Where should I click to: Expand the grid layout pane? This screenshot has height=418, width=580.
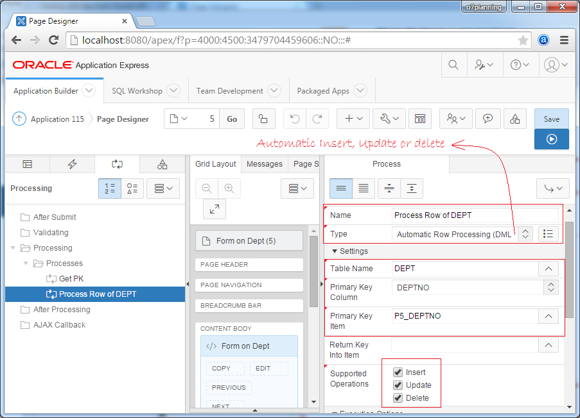coord(215,209)
